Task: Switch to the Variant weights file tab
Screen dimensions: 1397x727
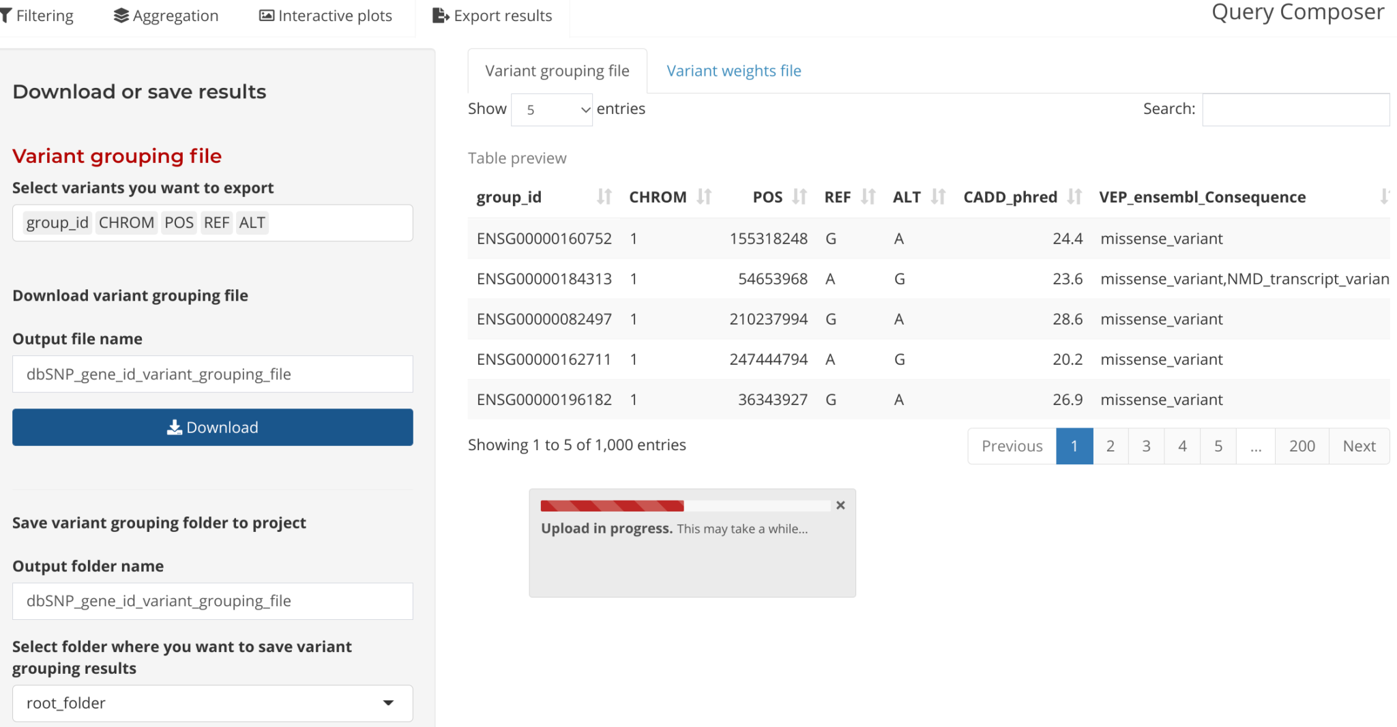Action: point(734,70)
